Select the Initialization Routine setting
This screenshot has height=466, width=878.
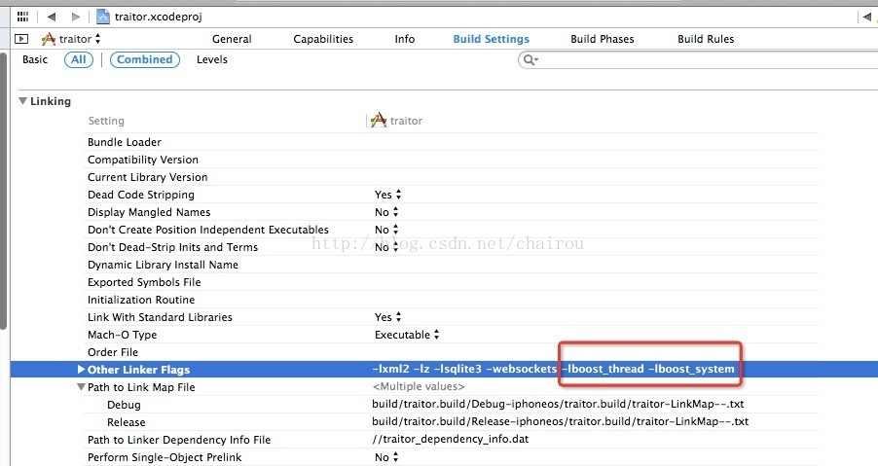click(141, 300)
